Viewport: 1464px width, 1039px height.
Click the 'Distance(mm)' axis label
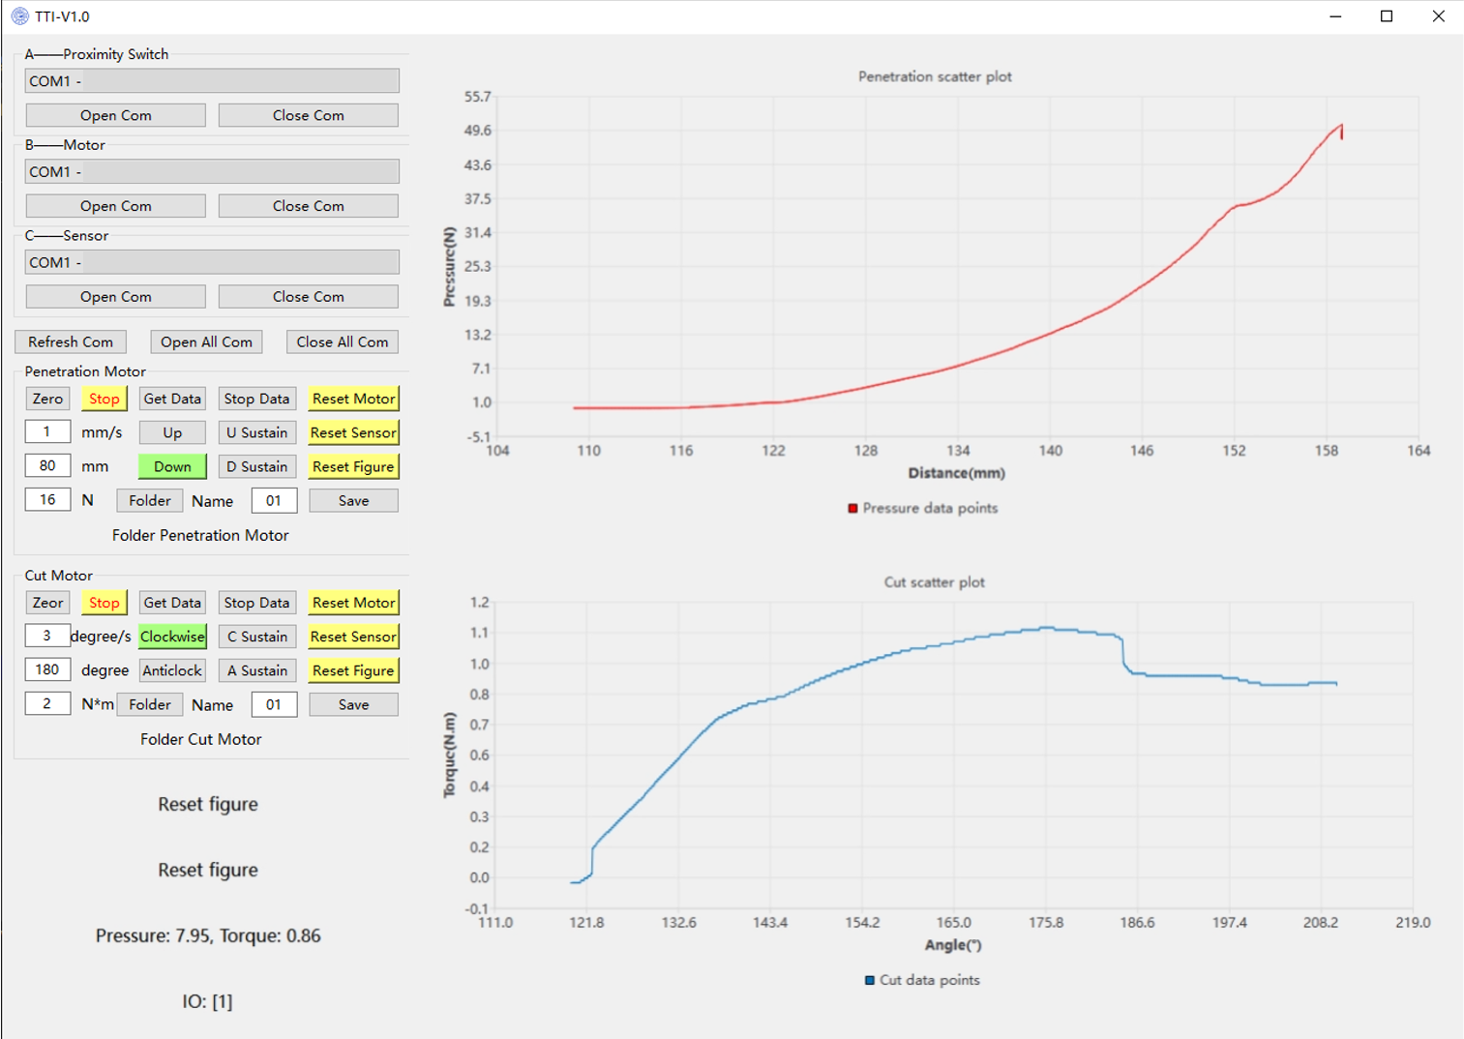pyautogui.click(x=957, y=473)
